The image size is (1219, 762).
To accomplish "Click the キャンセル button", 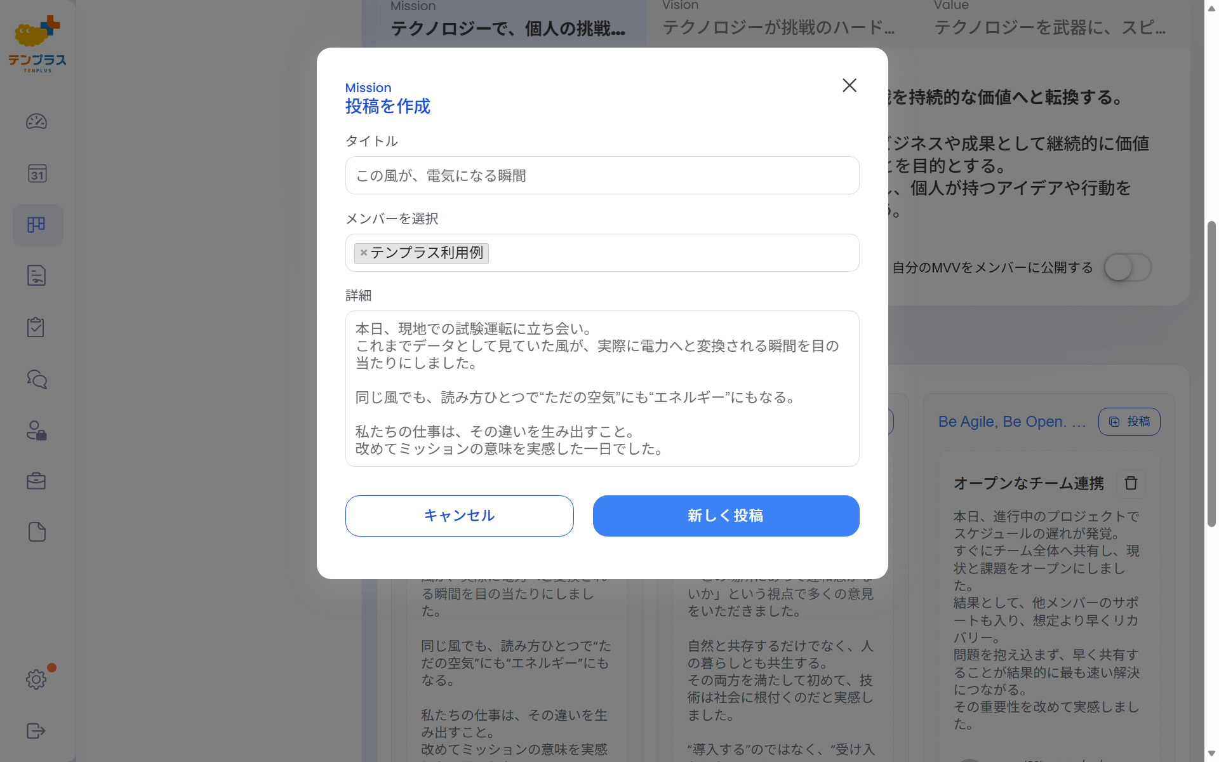I will click(460, 516).
